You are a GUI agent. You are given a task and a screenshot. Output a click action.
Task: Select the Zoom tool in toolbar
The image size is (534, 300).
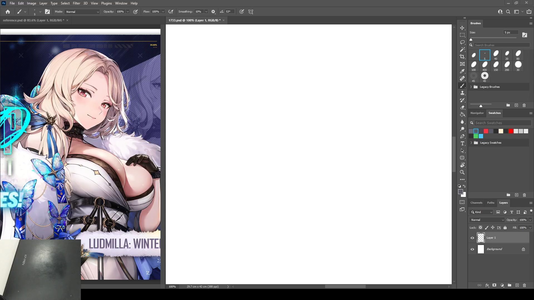[x=462, y=172]
